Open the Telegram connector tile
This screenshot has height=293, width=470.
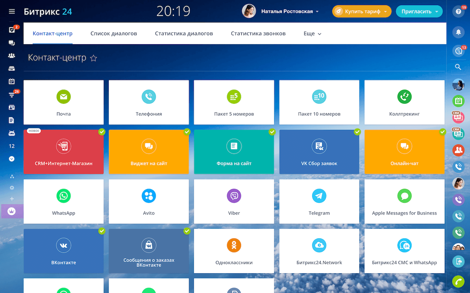(319, 201)
